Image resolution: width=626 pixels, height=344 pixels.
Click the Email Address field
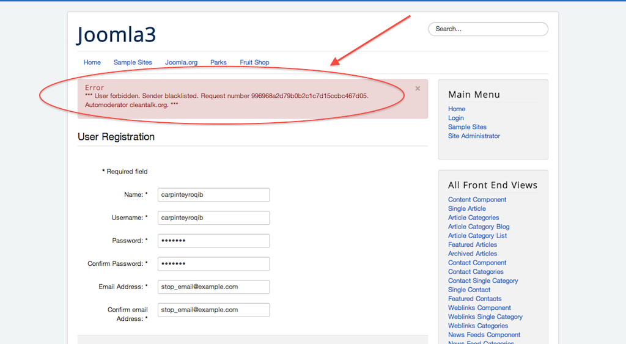click(x=213, y=287)
